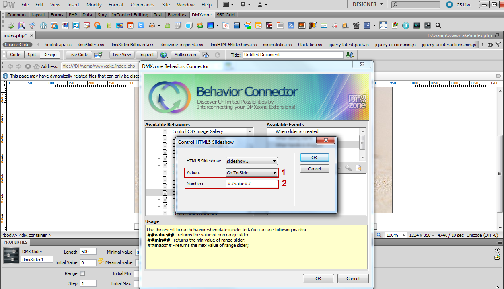Viewport: 504px width, 289px height.
Task: Click Cancel in Behavior Connector dialog
Action: (353, 279)
